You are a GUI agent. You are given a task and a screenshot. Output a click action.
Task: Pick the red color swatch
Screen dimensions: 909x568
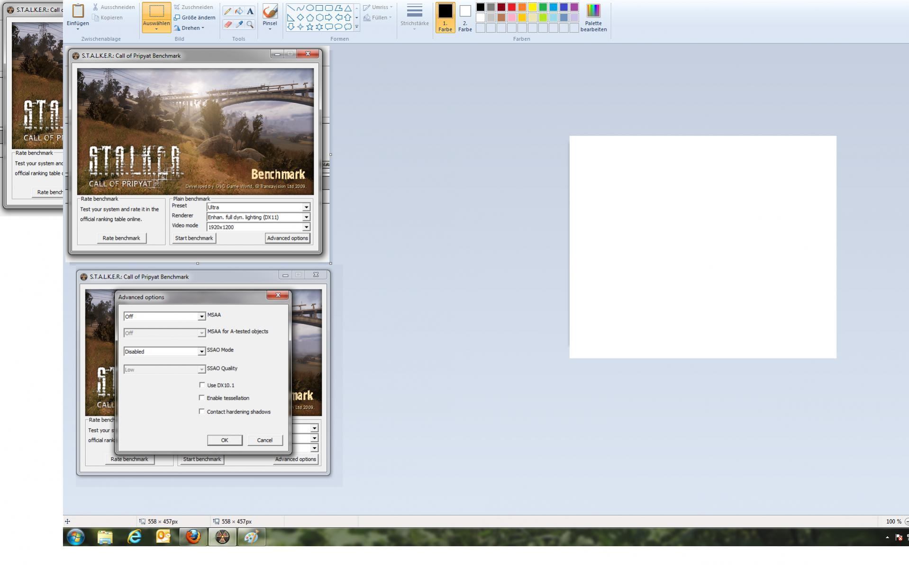[512, 7]
